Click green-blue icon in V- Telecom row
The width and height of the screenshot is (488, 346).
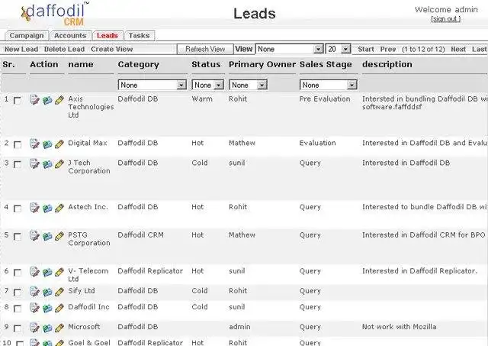(x=47, y=273)
